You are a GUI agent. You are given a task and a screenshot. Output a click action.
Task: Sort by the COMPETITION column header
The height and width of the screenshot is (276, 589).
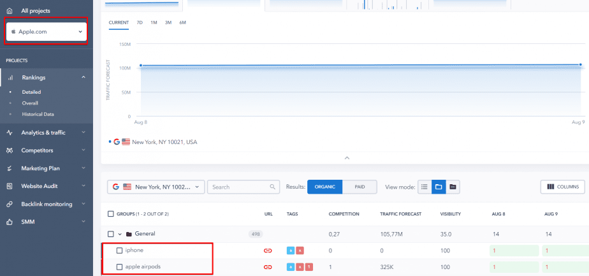point(344,214)
